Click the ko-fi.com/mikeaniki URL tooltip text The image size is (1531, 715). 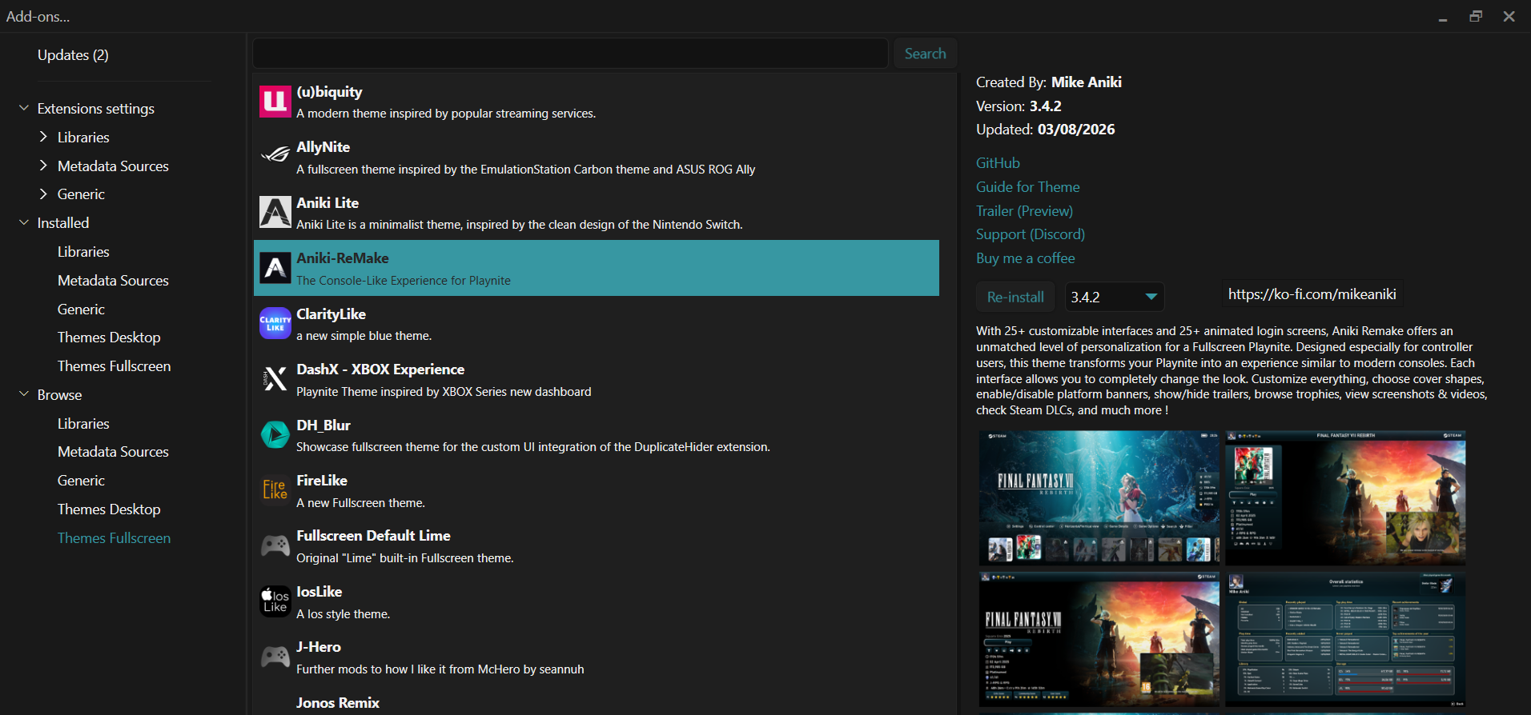[x=1312, y=294]
